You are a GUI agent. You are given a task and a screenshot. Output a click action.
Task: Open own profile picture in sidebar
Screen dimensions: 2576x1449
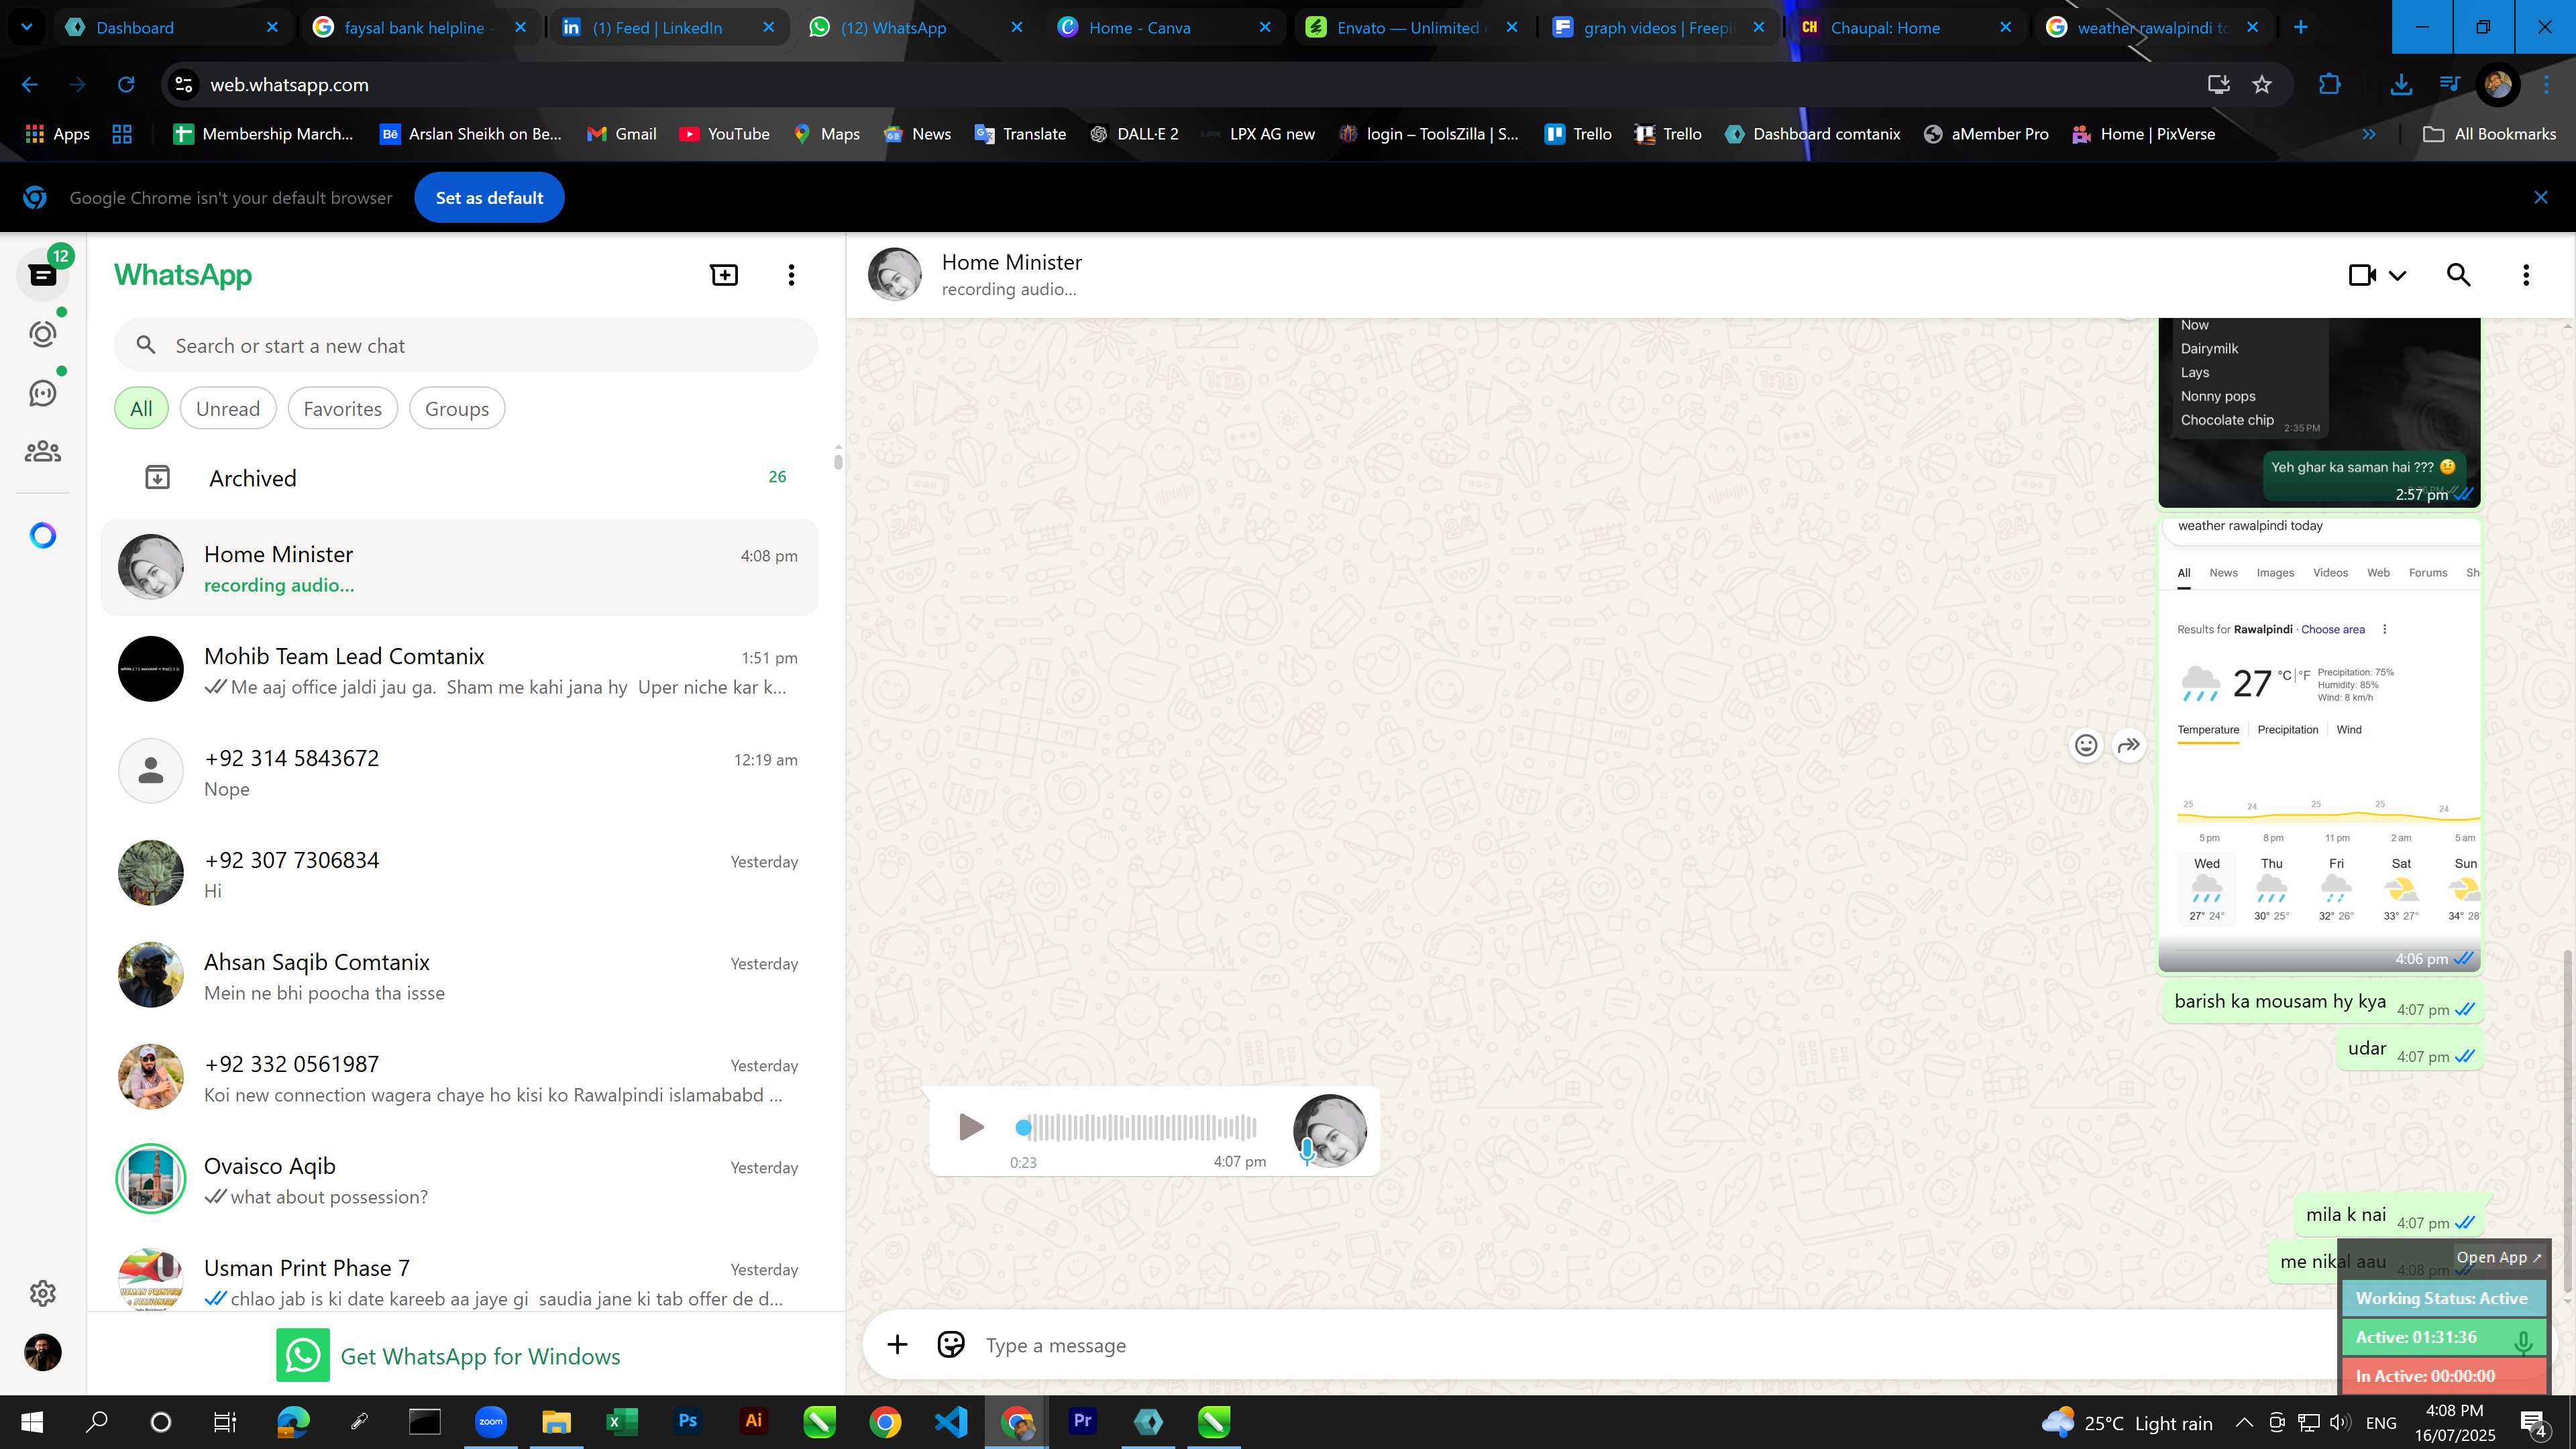(x=42, y=1352)
